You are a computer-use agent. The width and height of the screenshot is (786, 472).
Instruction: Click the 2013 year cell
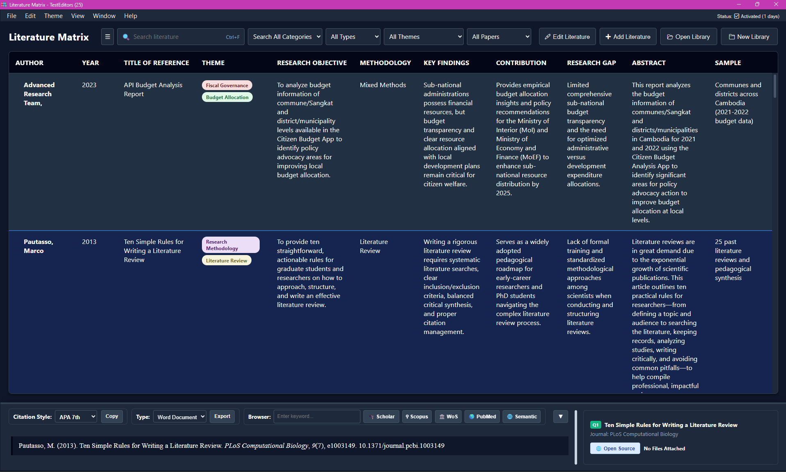[x=89, y=242]
